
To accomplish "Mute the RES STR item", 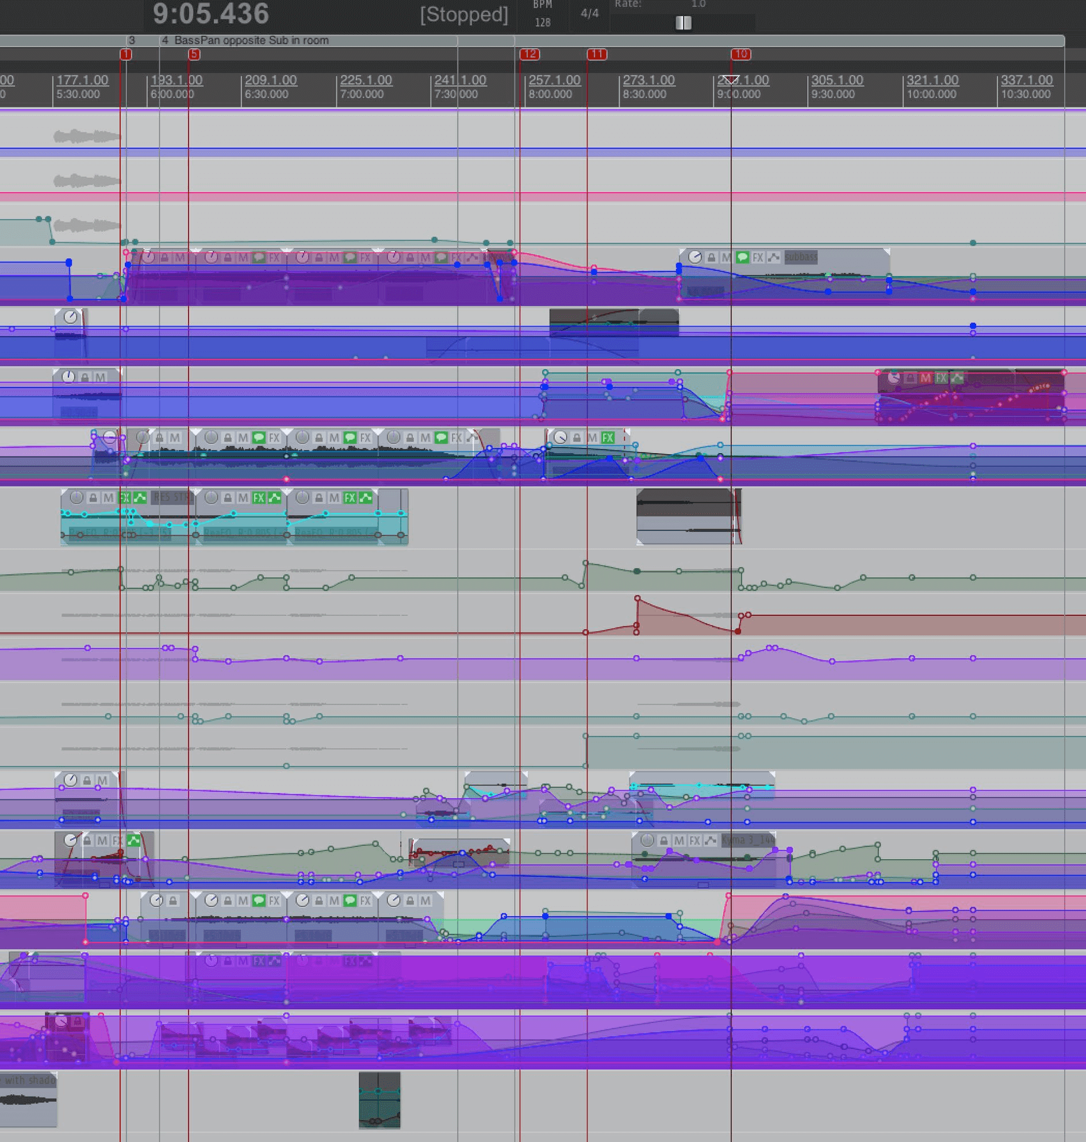I will pos(108,497).
